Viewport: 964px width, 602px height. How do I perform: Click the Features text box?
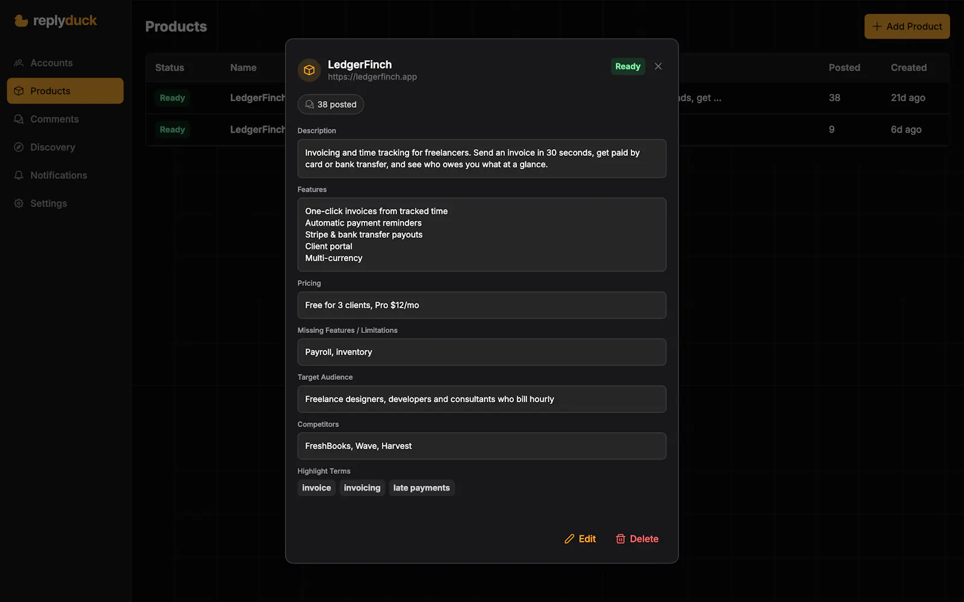(x=481, y=235)
